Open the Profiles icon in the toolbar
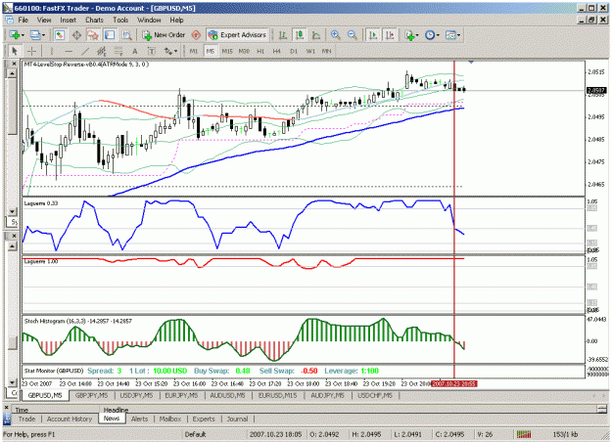The width and height of the screenshot is (612, 442). tap(35, 35)
